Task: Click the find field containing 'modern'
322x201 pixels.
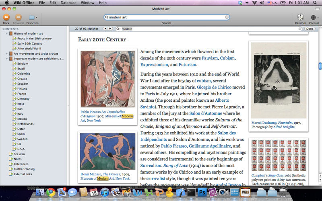Action: pyautogui.click(x=208, y=29)
